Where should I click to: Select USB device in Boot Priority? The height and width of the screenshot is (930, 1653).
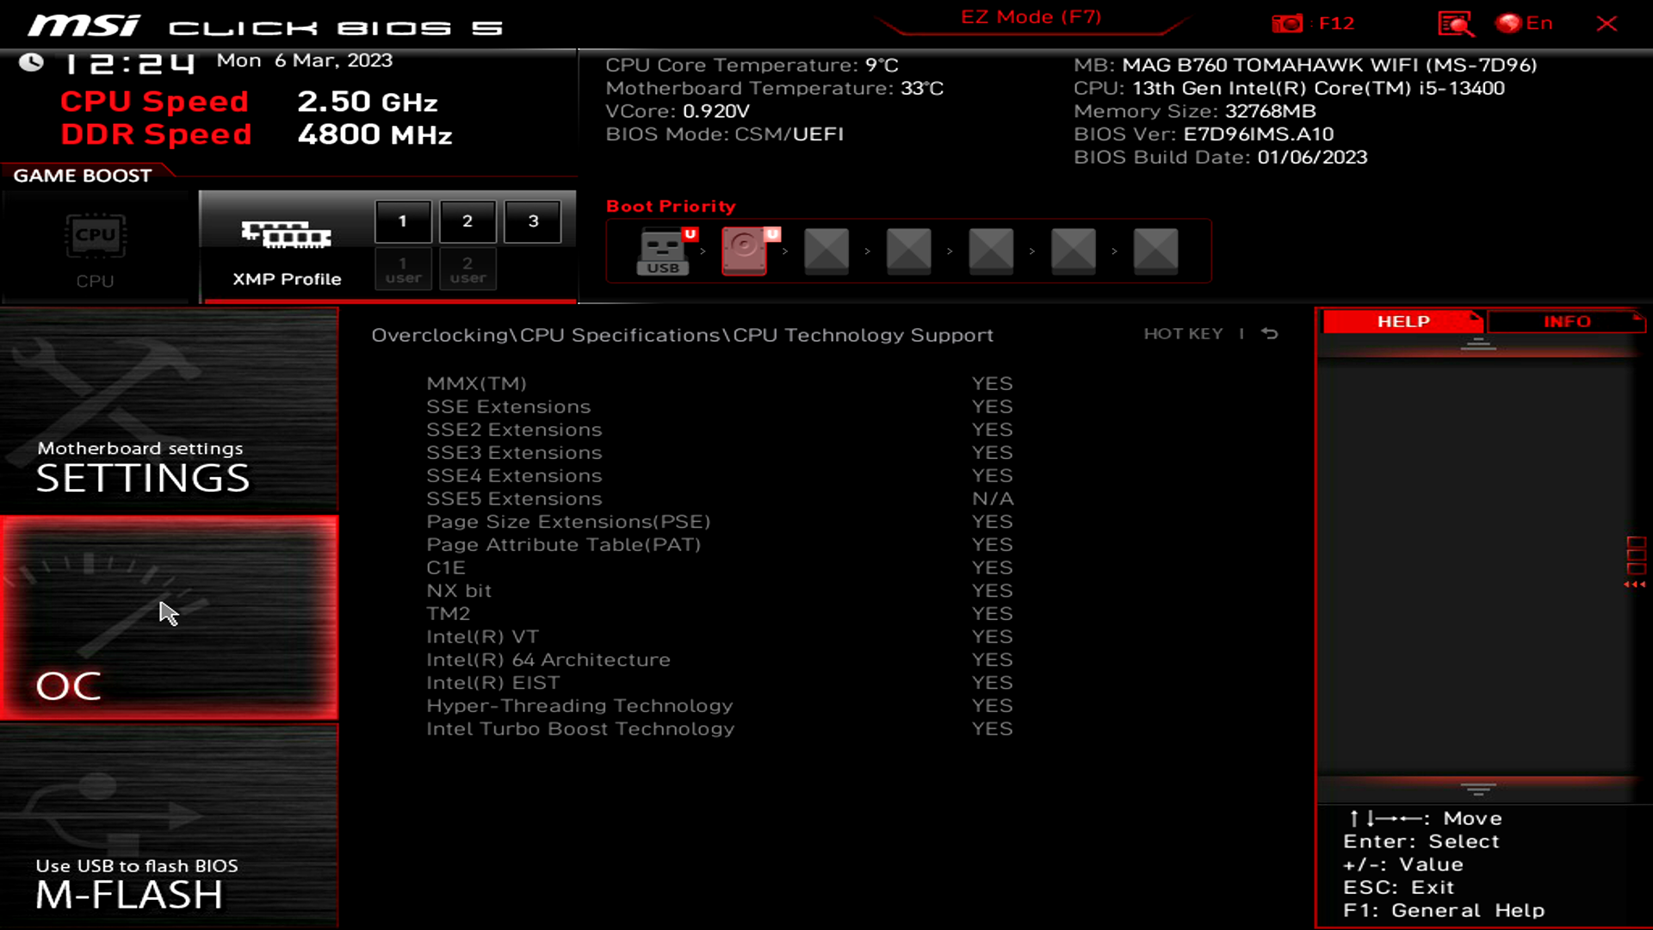point(663,251)
